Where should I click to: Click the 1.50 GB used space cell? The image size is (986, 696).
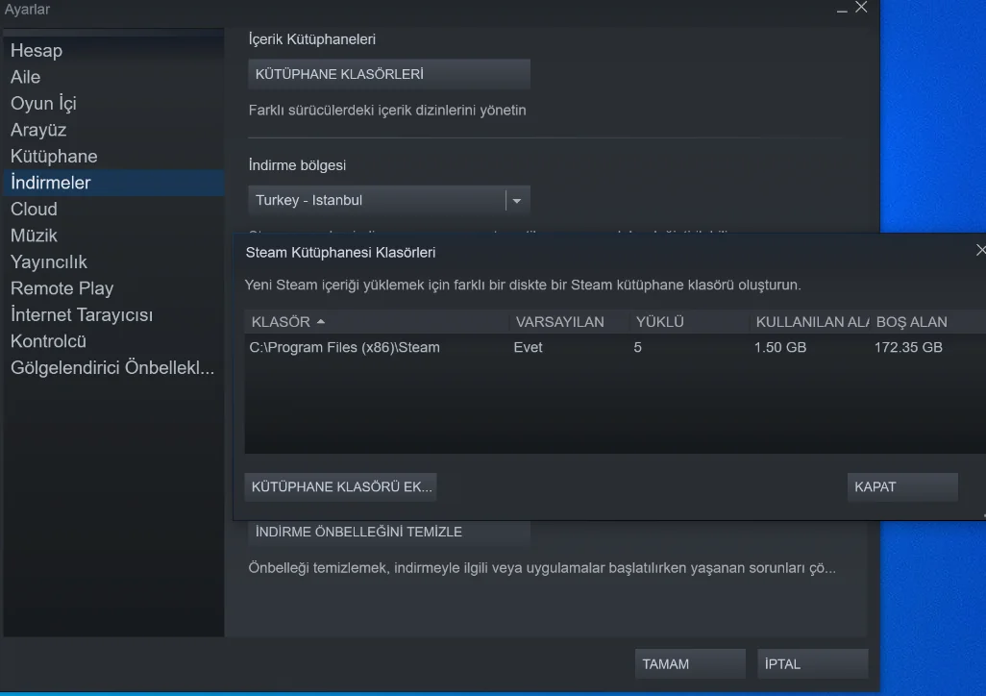tap(780, 347)
